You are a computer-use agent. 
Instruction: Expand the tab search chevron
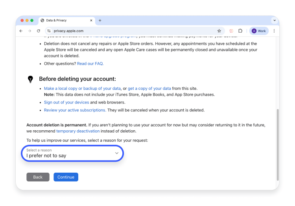275,20
